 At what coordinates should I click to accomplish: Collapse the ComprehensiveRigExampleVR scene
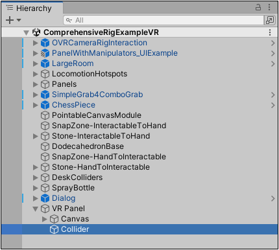tap(26, 33)
